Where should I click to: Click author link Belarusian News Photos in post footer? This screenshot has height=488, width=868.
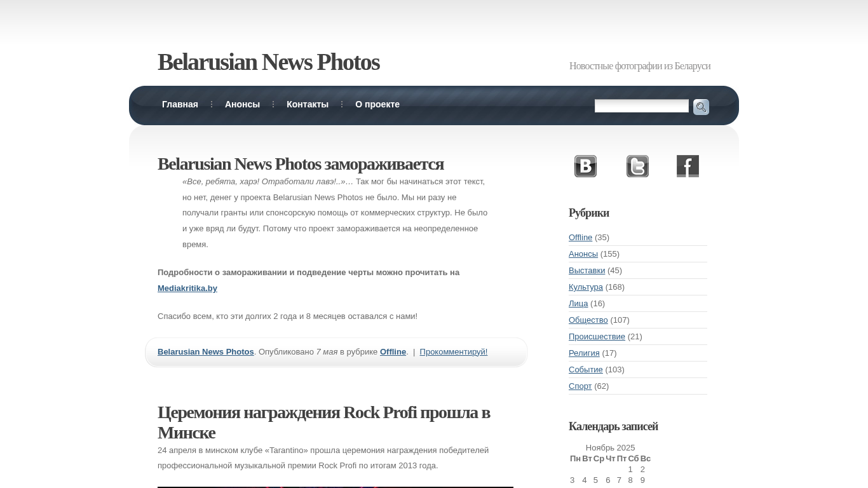tap(206, 351)
